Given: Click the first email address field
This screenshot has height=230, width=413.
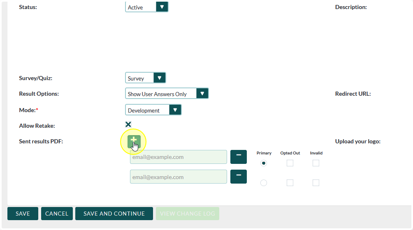Looking at the screenshot, I should pyautogui.click(x=178, y=157).
